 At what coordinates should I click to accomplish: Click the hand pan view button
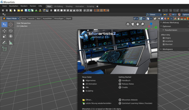(138, 24)
